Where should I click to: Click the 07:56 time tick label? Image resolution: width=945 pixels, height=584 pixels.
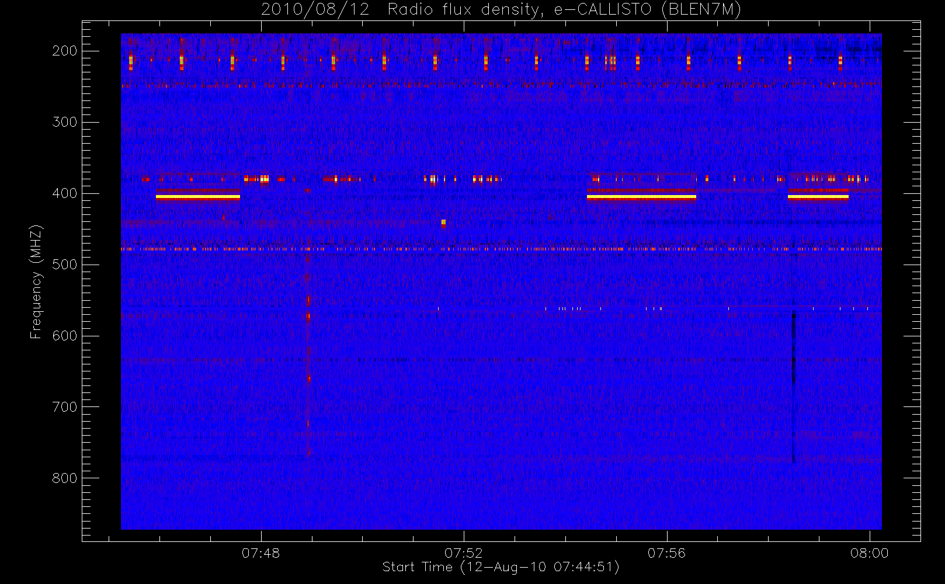click(666, 553)
